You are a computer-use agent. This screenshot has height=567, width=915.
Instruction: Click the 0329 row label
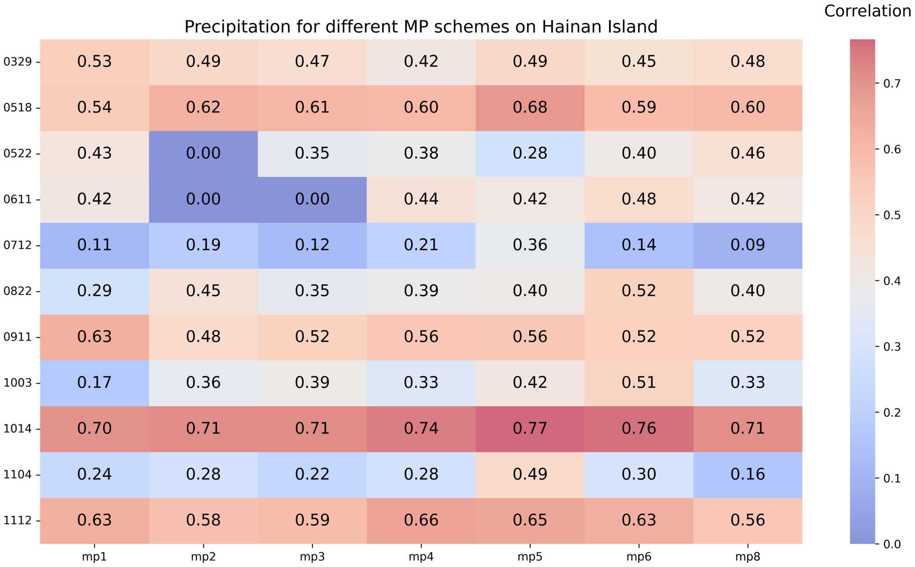click(17, 62)
